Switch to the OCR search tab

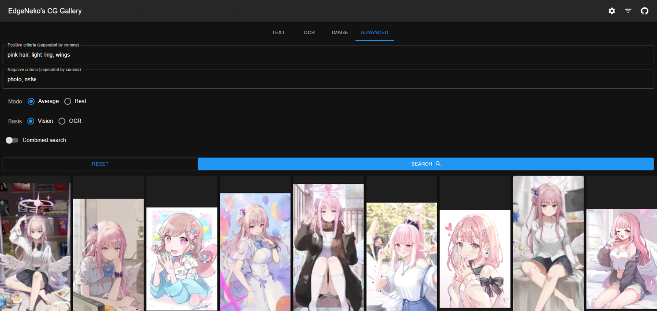[309, 33]
